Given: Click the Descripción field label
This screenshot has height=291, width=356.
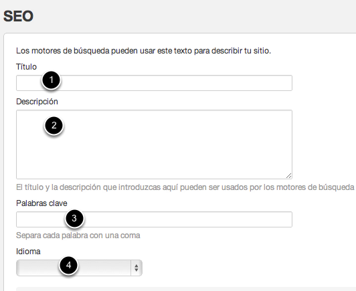Looking at the screenshot, I should click(37, 102).
